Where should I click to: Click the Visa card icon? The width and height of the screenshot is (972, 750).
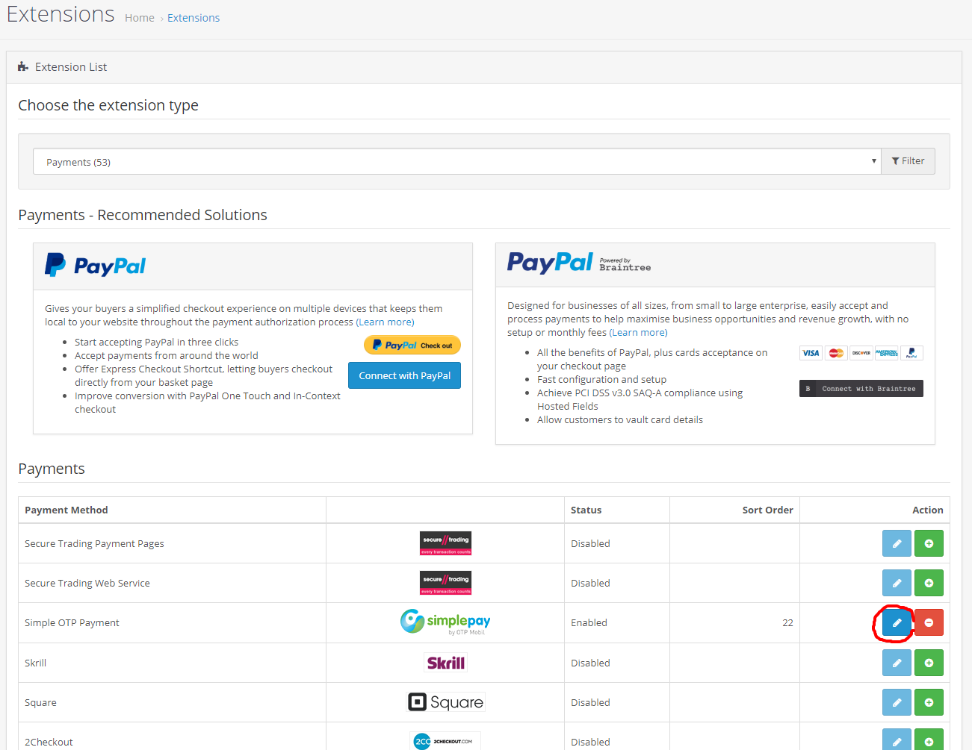pyautogui.click(x=811, y=353)
